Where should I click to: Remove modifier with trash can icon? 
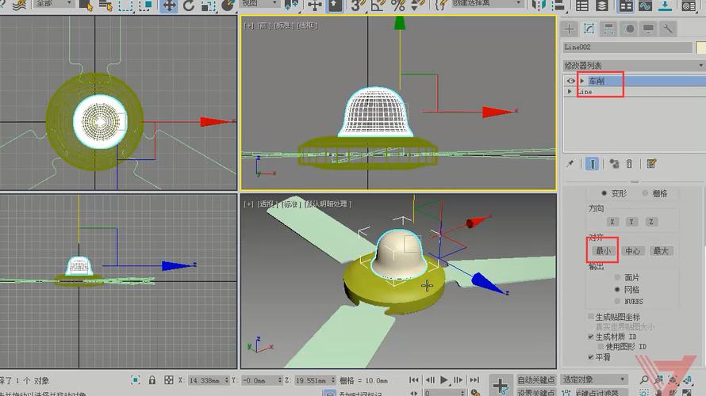tap(629, 164)
